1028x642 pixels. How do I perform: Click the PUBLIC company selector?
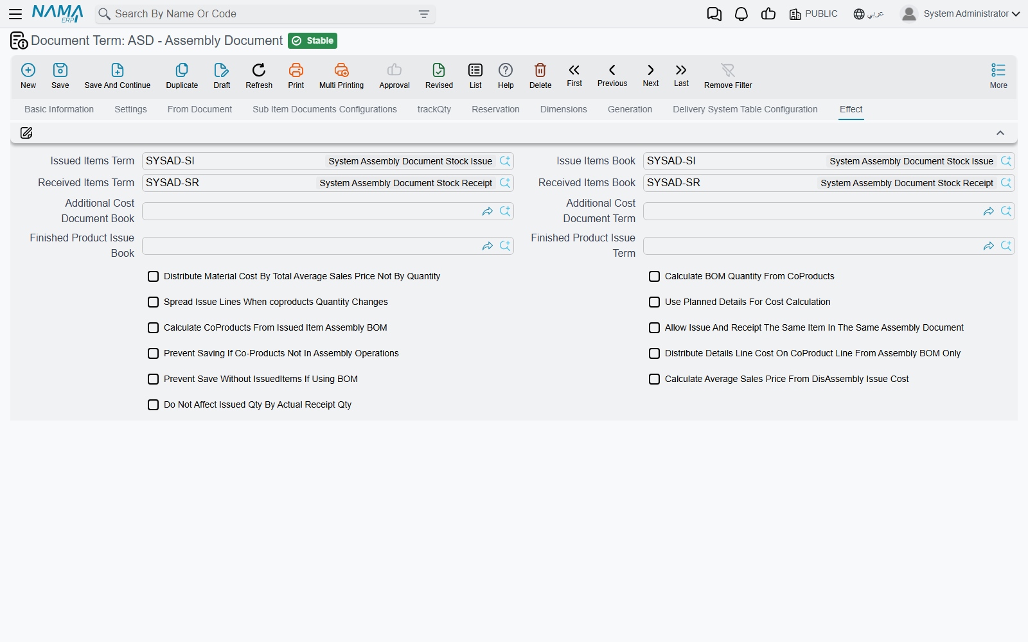pos(813,14)
